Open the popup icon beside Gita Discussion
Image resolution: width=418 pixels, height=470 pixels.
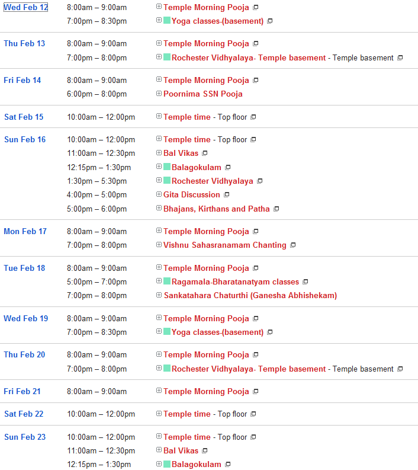click(227, 195)
